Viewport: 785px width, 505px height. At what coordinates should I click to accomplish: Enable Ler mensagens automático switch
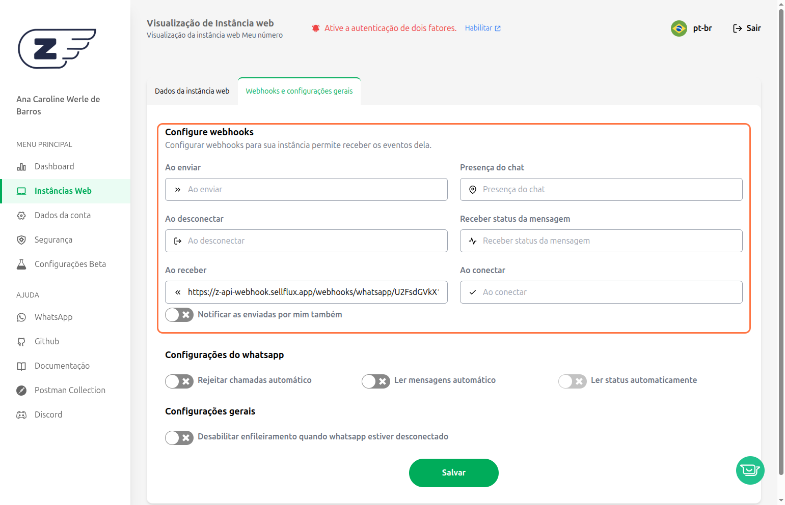tap(376, 381)
